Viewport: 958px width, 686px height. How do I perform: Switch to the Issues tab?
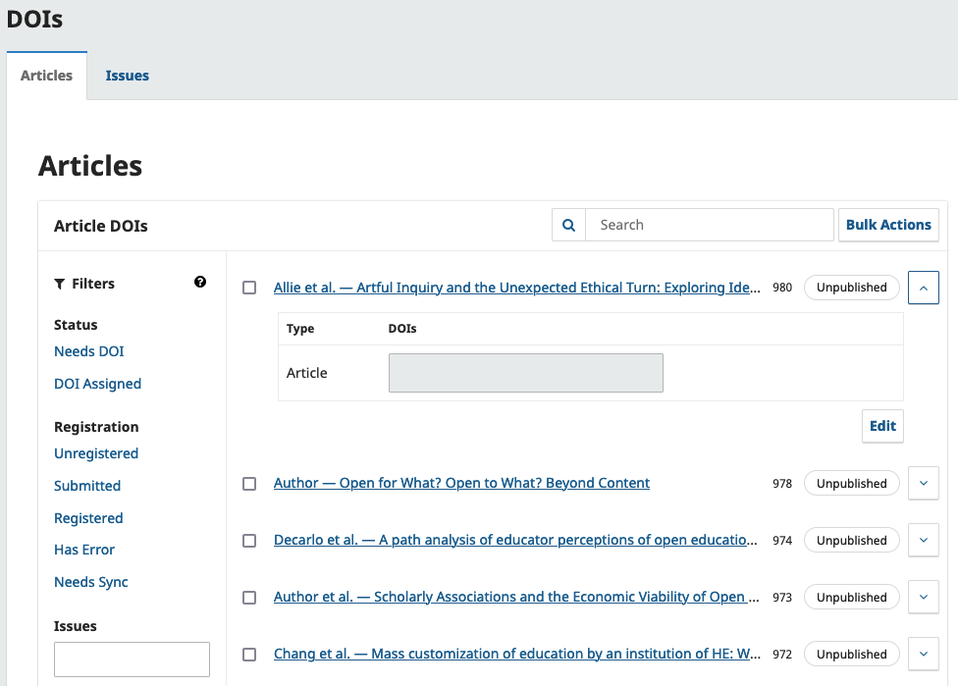[128, 76]
